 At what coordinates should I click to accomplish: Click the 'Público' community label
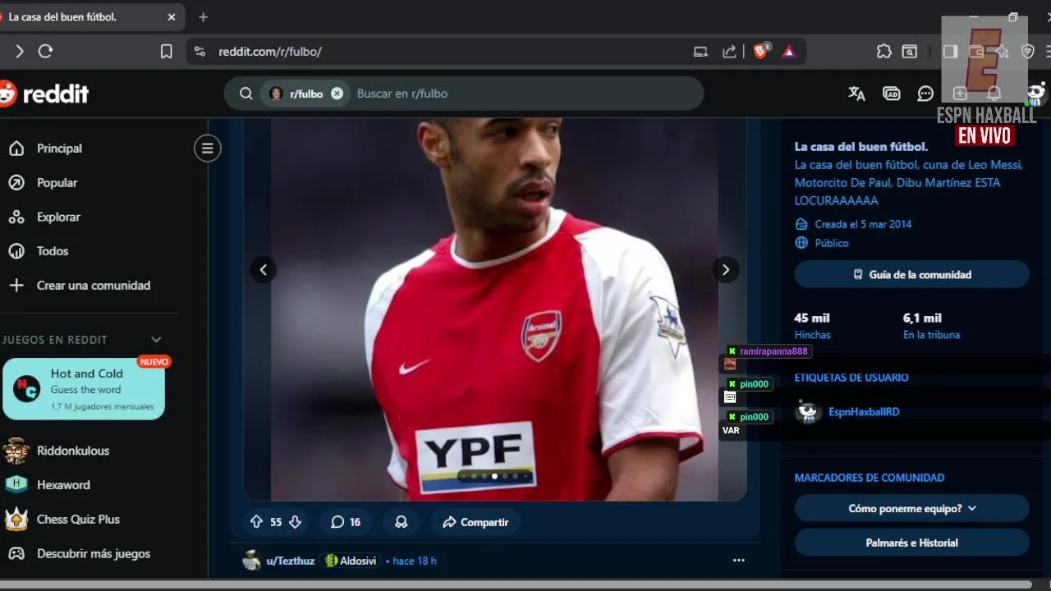[832, 243]
